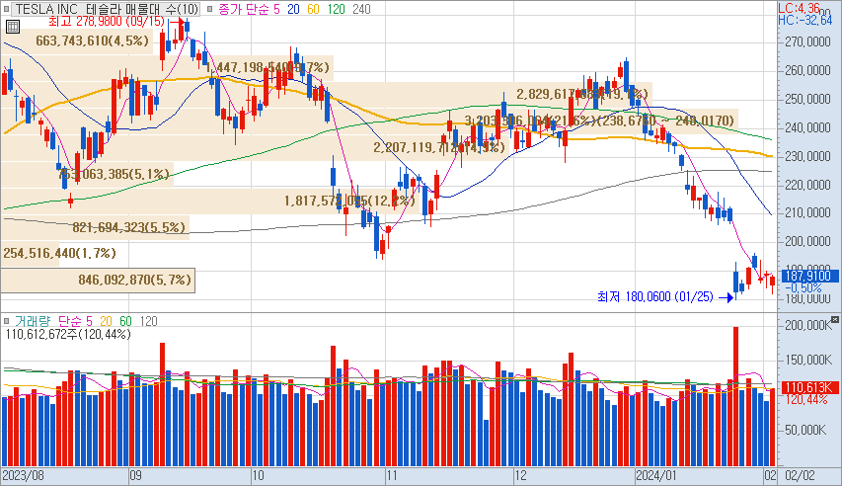The image size is (842, 486).
Task: Click the 50,000K volume axis label
Action: tap(804, 430)
